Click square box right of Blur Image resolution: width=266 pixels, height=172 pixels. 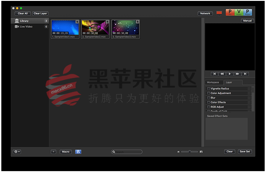(x=249, y=98)
